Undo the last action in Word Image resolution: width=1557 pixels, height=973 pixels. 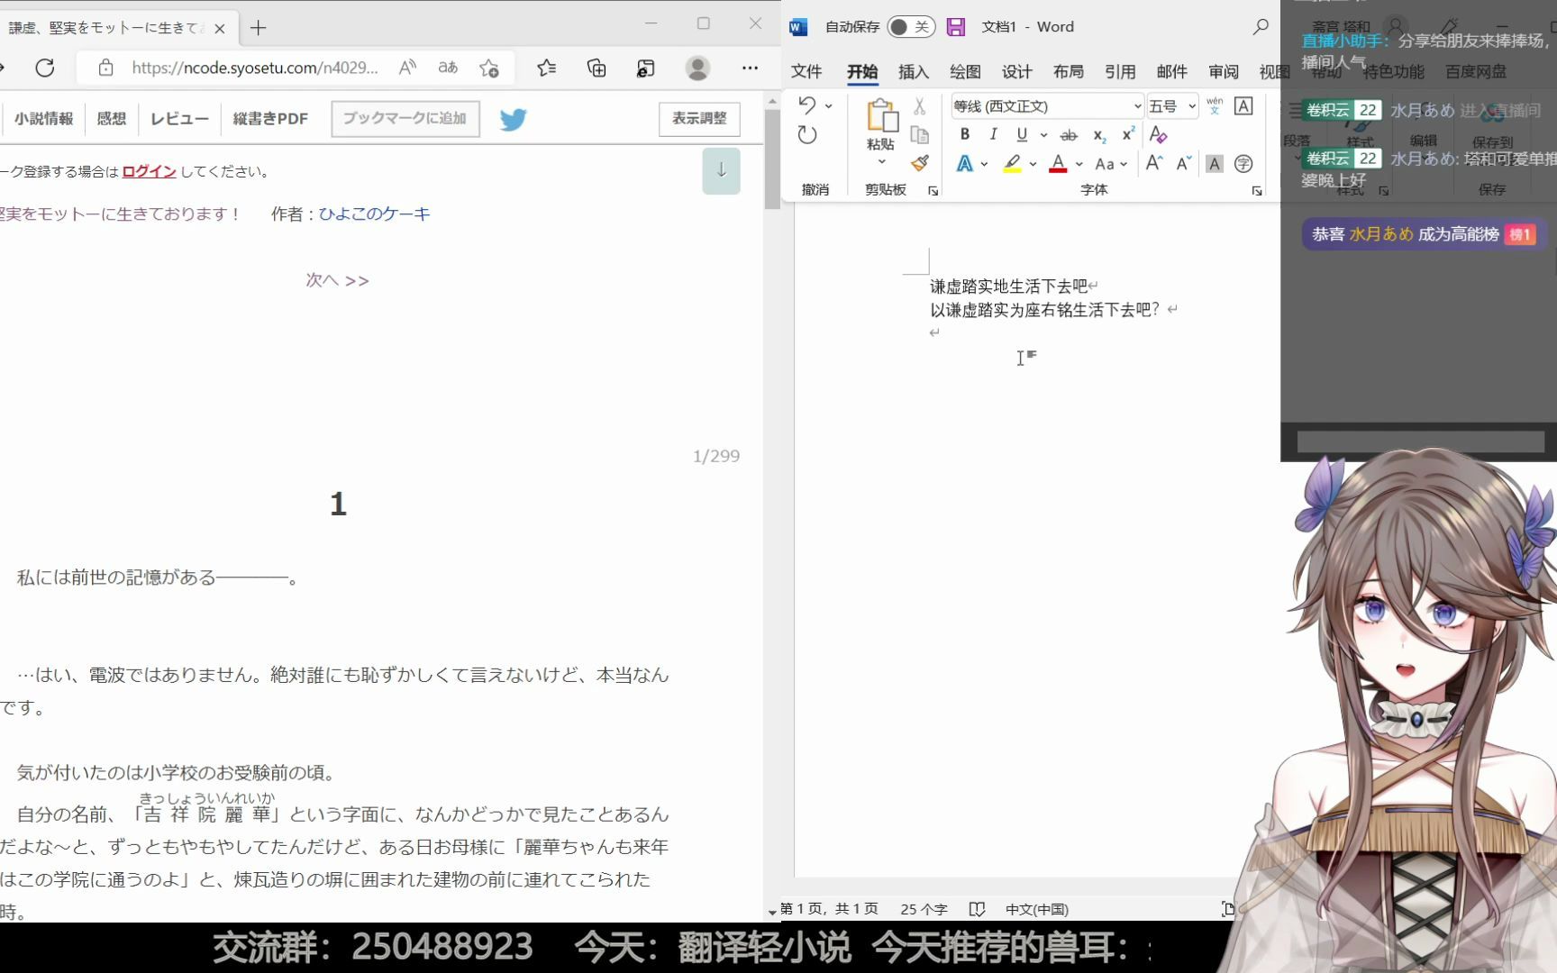(806, 106)
